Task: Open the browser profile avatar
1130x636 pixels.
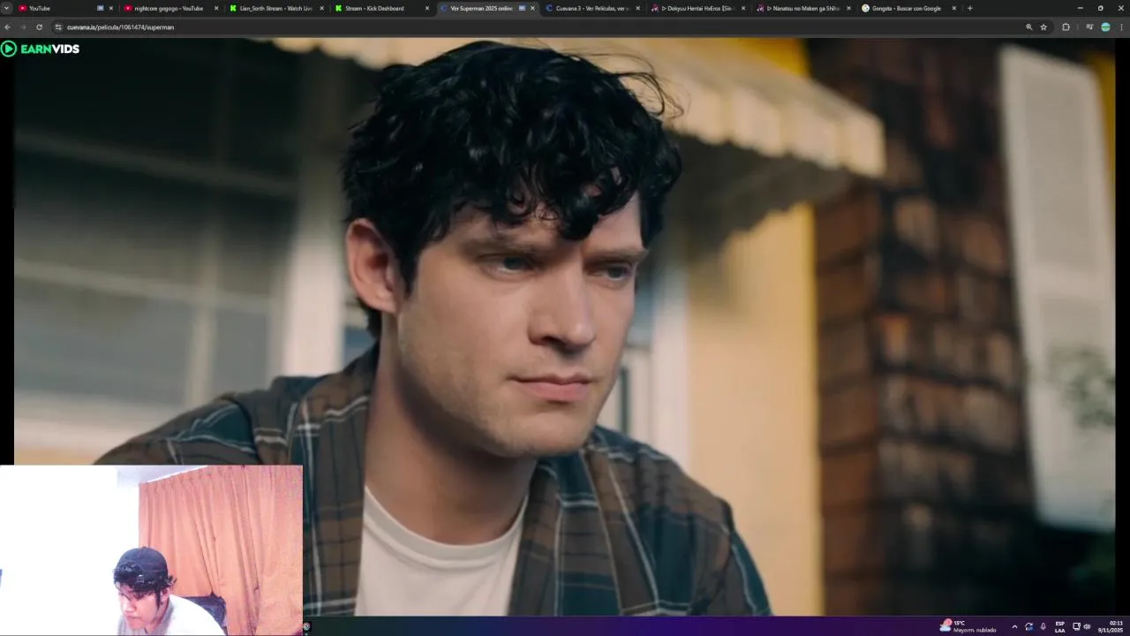Action: tap(1105, 27)
